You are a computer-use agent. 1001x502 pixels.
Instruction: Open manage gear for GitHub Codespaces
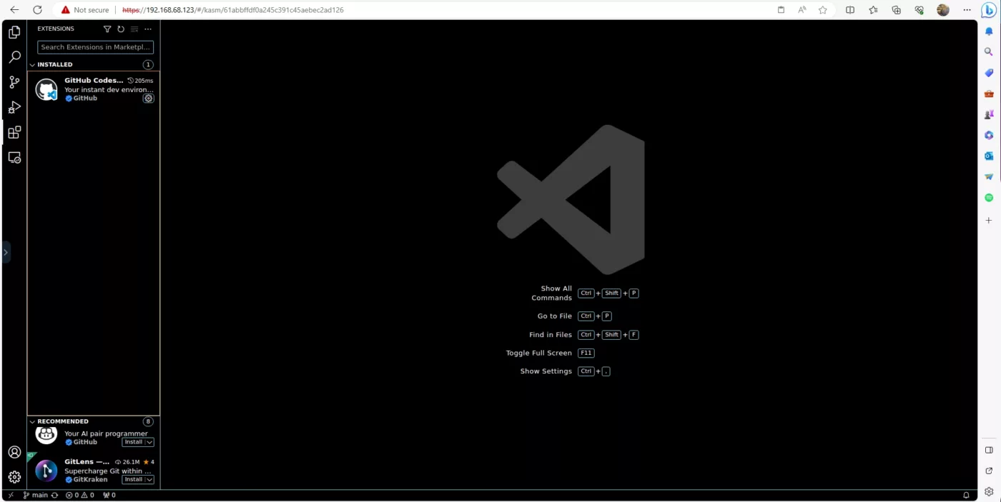click(148, 99)
